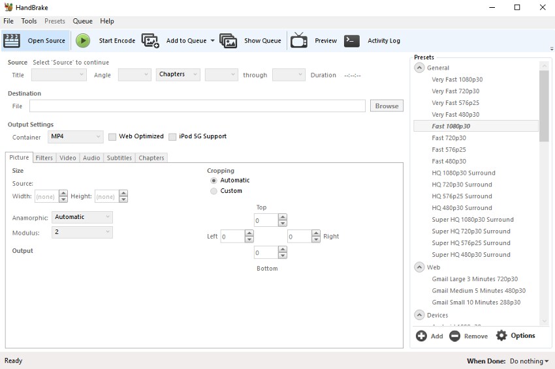Open the Tools menu
This screenshot has width=555, height=369.
click(x=29, y=22)
